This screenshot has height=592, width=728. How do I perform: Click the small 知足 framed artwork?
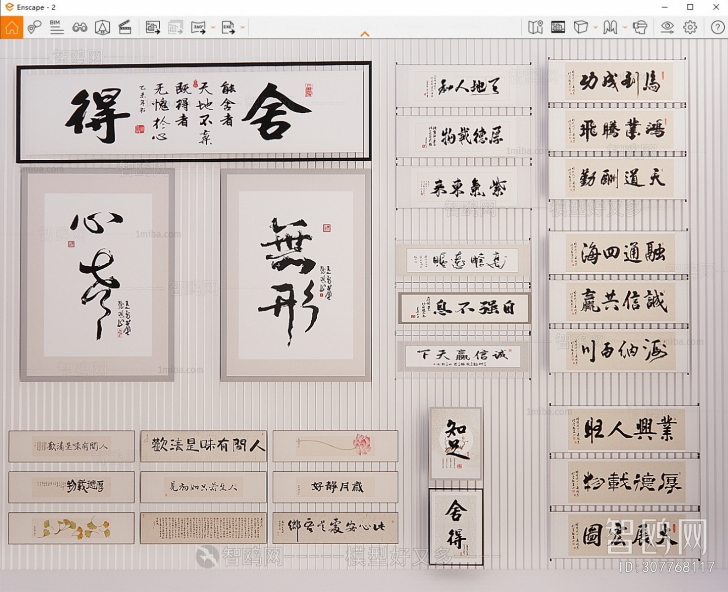[456, 443]
